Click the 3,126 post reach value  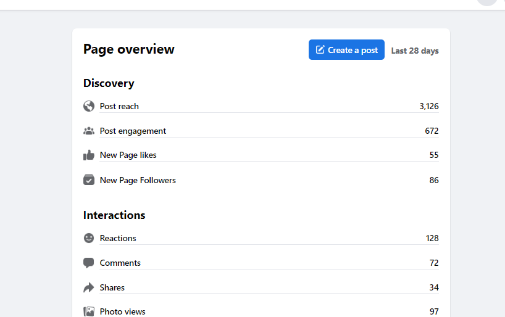[428, 106]
